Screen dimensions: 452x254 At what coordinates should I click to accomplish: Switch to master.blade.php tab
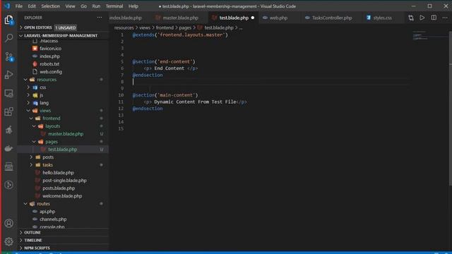click(x=181, y=18)
